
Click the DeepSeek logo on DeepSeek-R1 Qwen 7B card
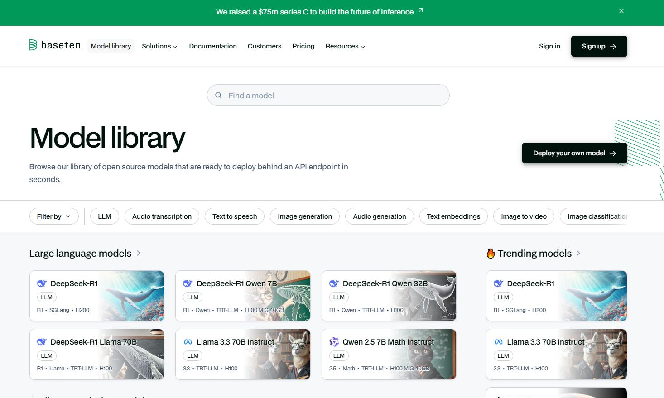(x=188, y=283)
